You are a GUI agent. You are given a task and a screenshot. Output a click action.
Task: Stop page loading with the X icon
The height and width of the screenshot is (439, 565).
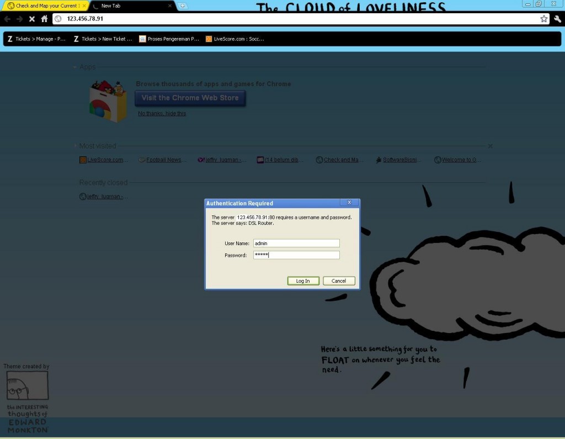pos(32,19)
